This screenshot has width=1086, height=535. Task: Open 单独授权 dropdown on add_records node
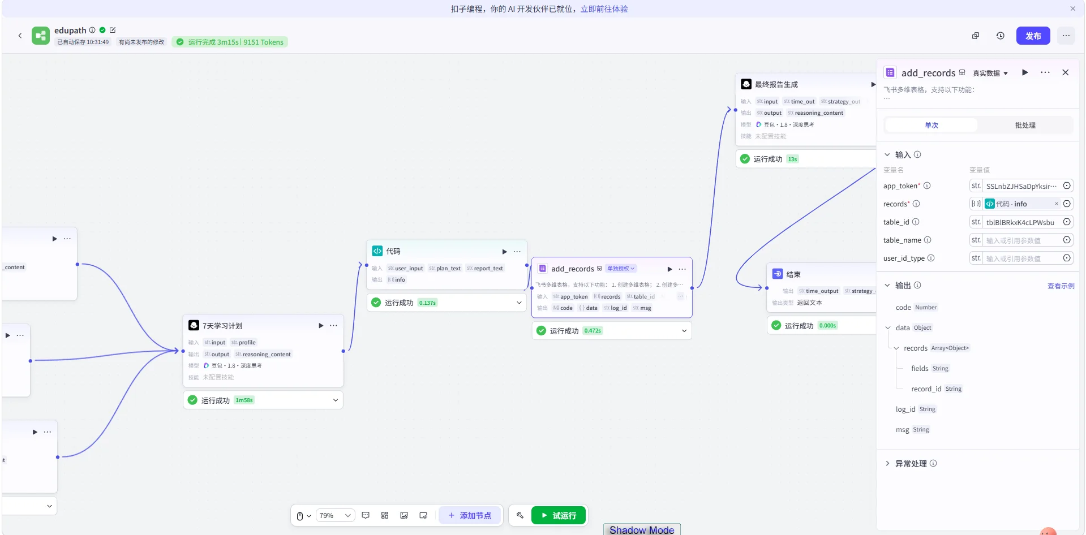(x=621, y=269)
